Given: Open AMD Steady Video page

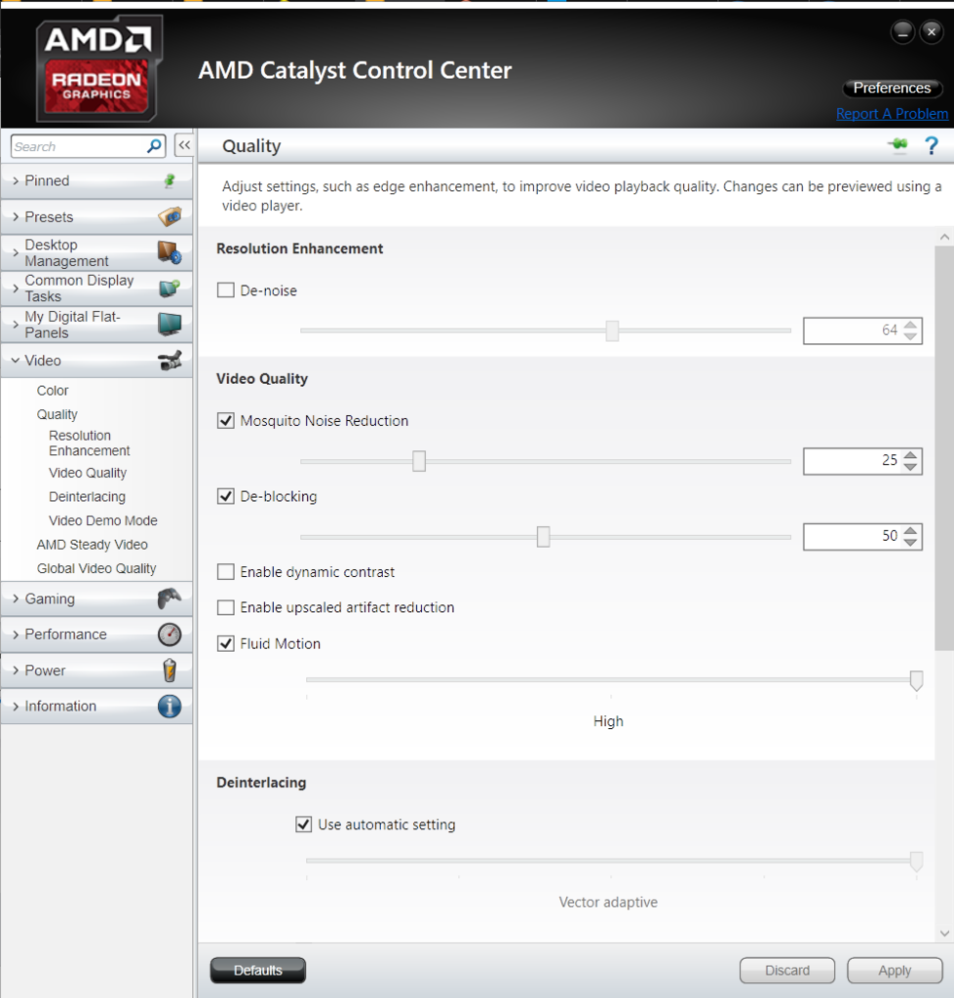Looking at the screenshot, I should coord(93,545).
